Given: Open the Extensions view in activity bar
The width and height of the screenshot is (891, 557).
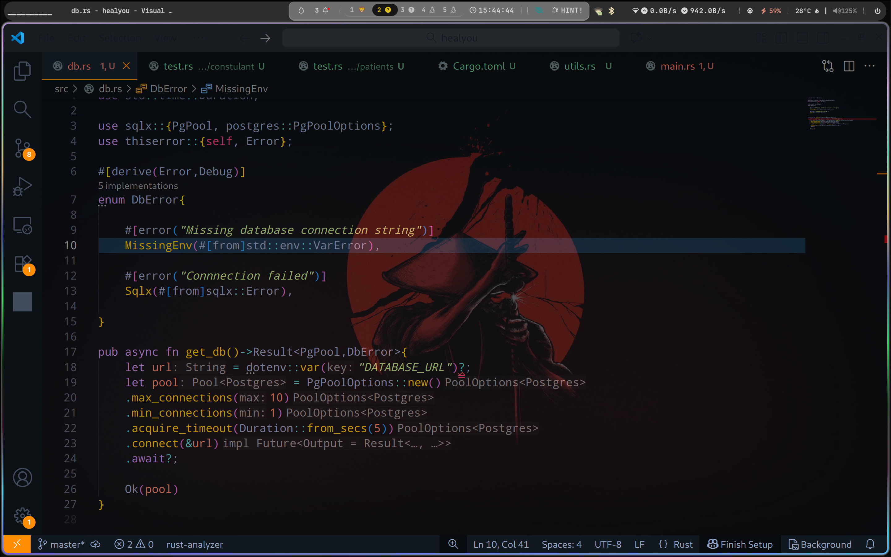Looking at the screenshot, I should [x=22, y=264].
